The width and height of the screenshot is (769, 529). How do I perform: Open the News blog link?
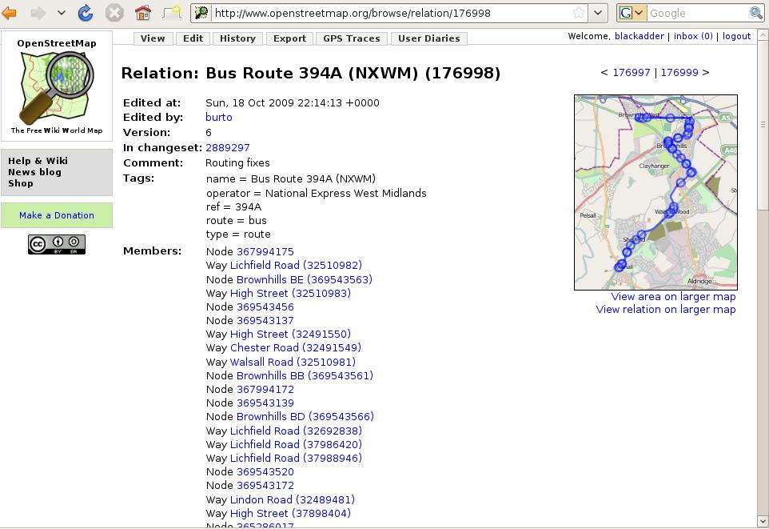point(35,172)
